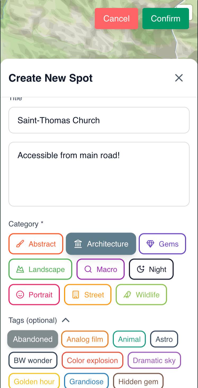Toggle the Dramatic sky tag
The image size is (198, 388).
154,360
